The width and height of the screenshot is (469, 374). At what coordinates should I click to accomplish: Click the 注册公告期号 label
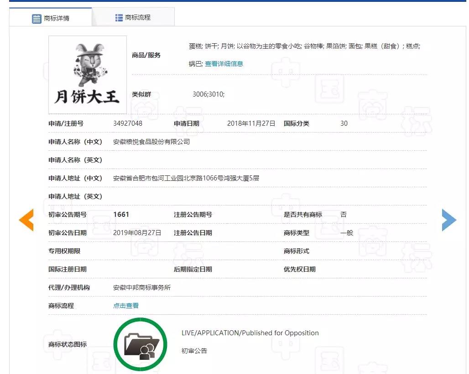pos(193,215)
